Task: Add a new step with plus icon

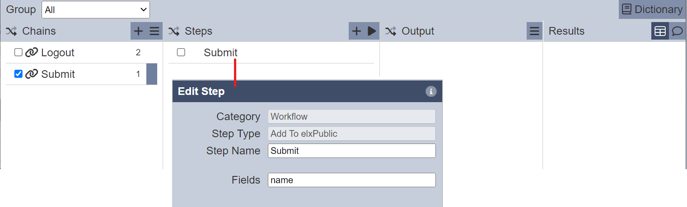Action: click(x=356, y=31)
